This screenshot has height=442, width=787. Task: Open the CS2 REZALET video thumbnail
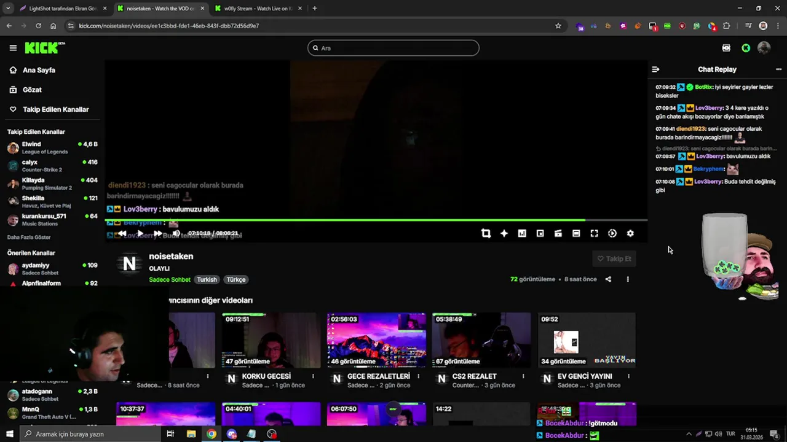pyautogui.click(x=481, y=339)
